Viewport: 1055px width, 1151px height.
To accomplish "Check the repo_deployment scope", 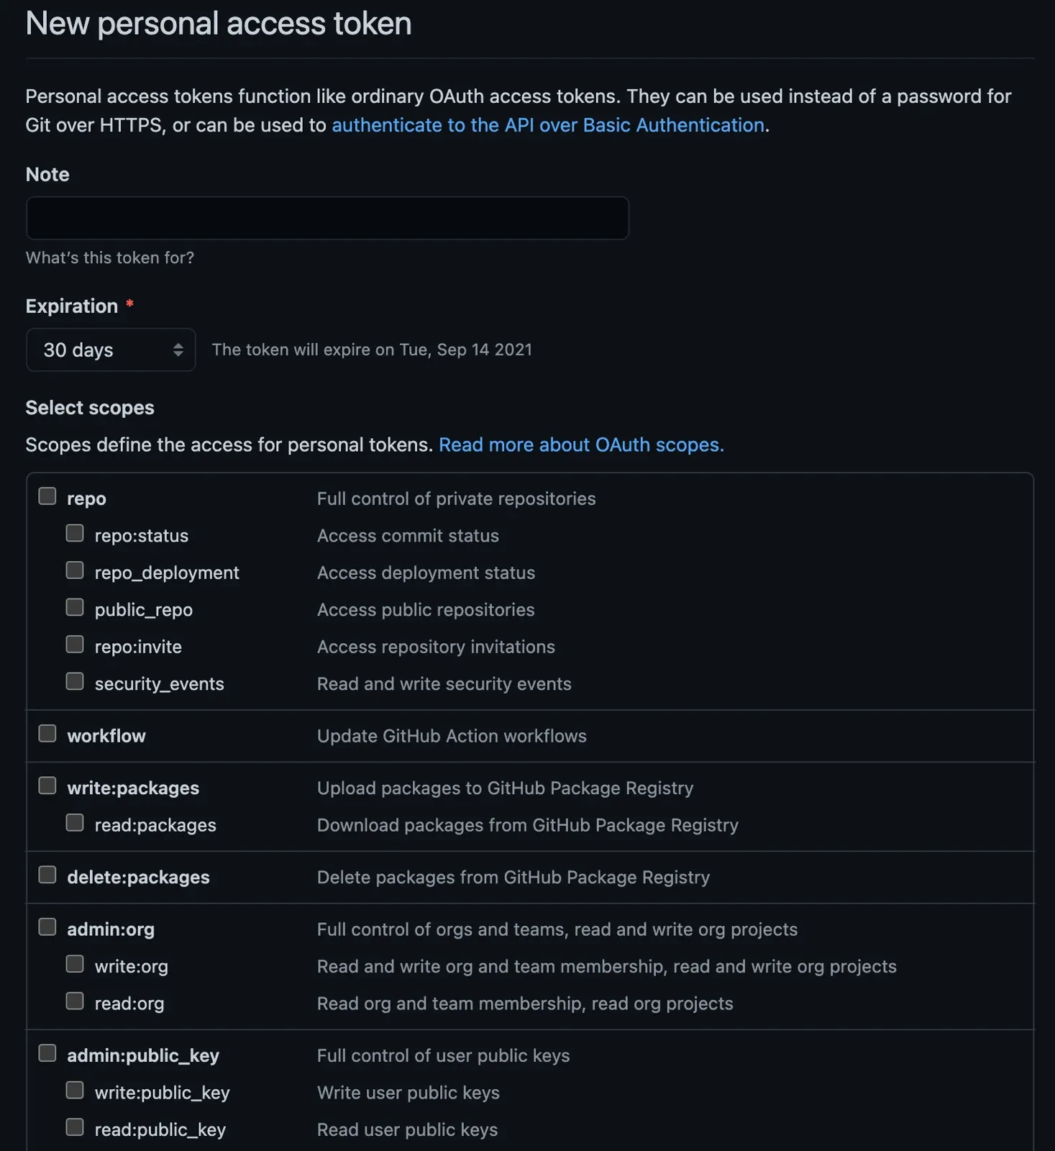I will [x=75, y=570].
